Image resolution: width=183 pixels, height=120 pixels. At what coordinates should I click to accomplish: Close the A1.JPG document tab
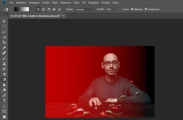pyautogui.click(x=64, y=16)
